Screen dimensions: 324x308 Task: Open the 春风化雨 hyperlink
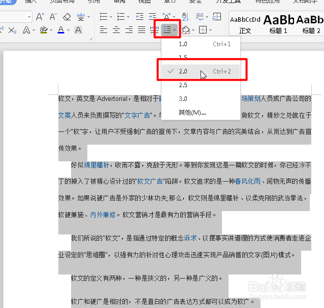tap(248, 181)
